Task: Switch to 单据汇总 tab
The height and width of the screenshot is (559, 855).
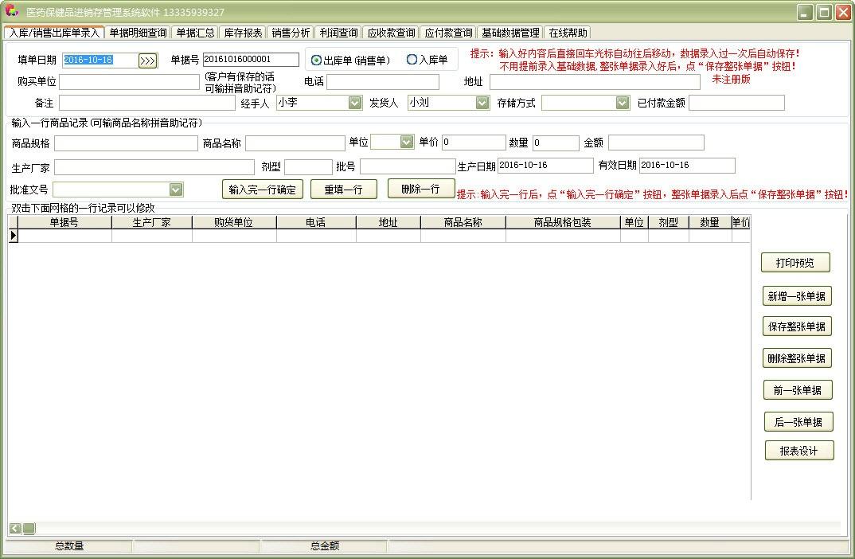Action: click(195, 33)
